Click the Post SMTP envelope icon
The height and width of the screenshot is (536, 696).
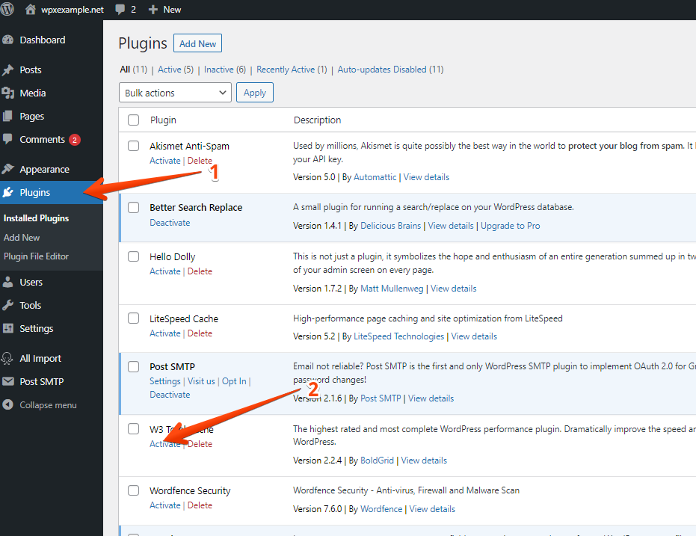7,381
